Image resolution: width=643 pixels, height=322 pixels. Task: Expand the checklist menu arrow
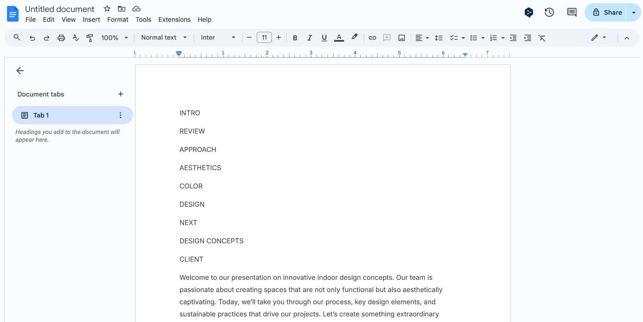click(x=463, y=38)
